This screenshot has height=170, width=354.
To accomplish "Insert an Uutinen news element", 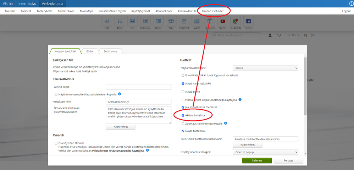I will coord(197,21).
